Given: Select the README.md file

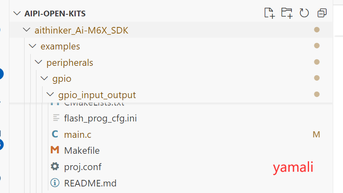Looking at the screenshot, I should (x=90, y=183).
